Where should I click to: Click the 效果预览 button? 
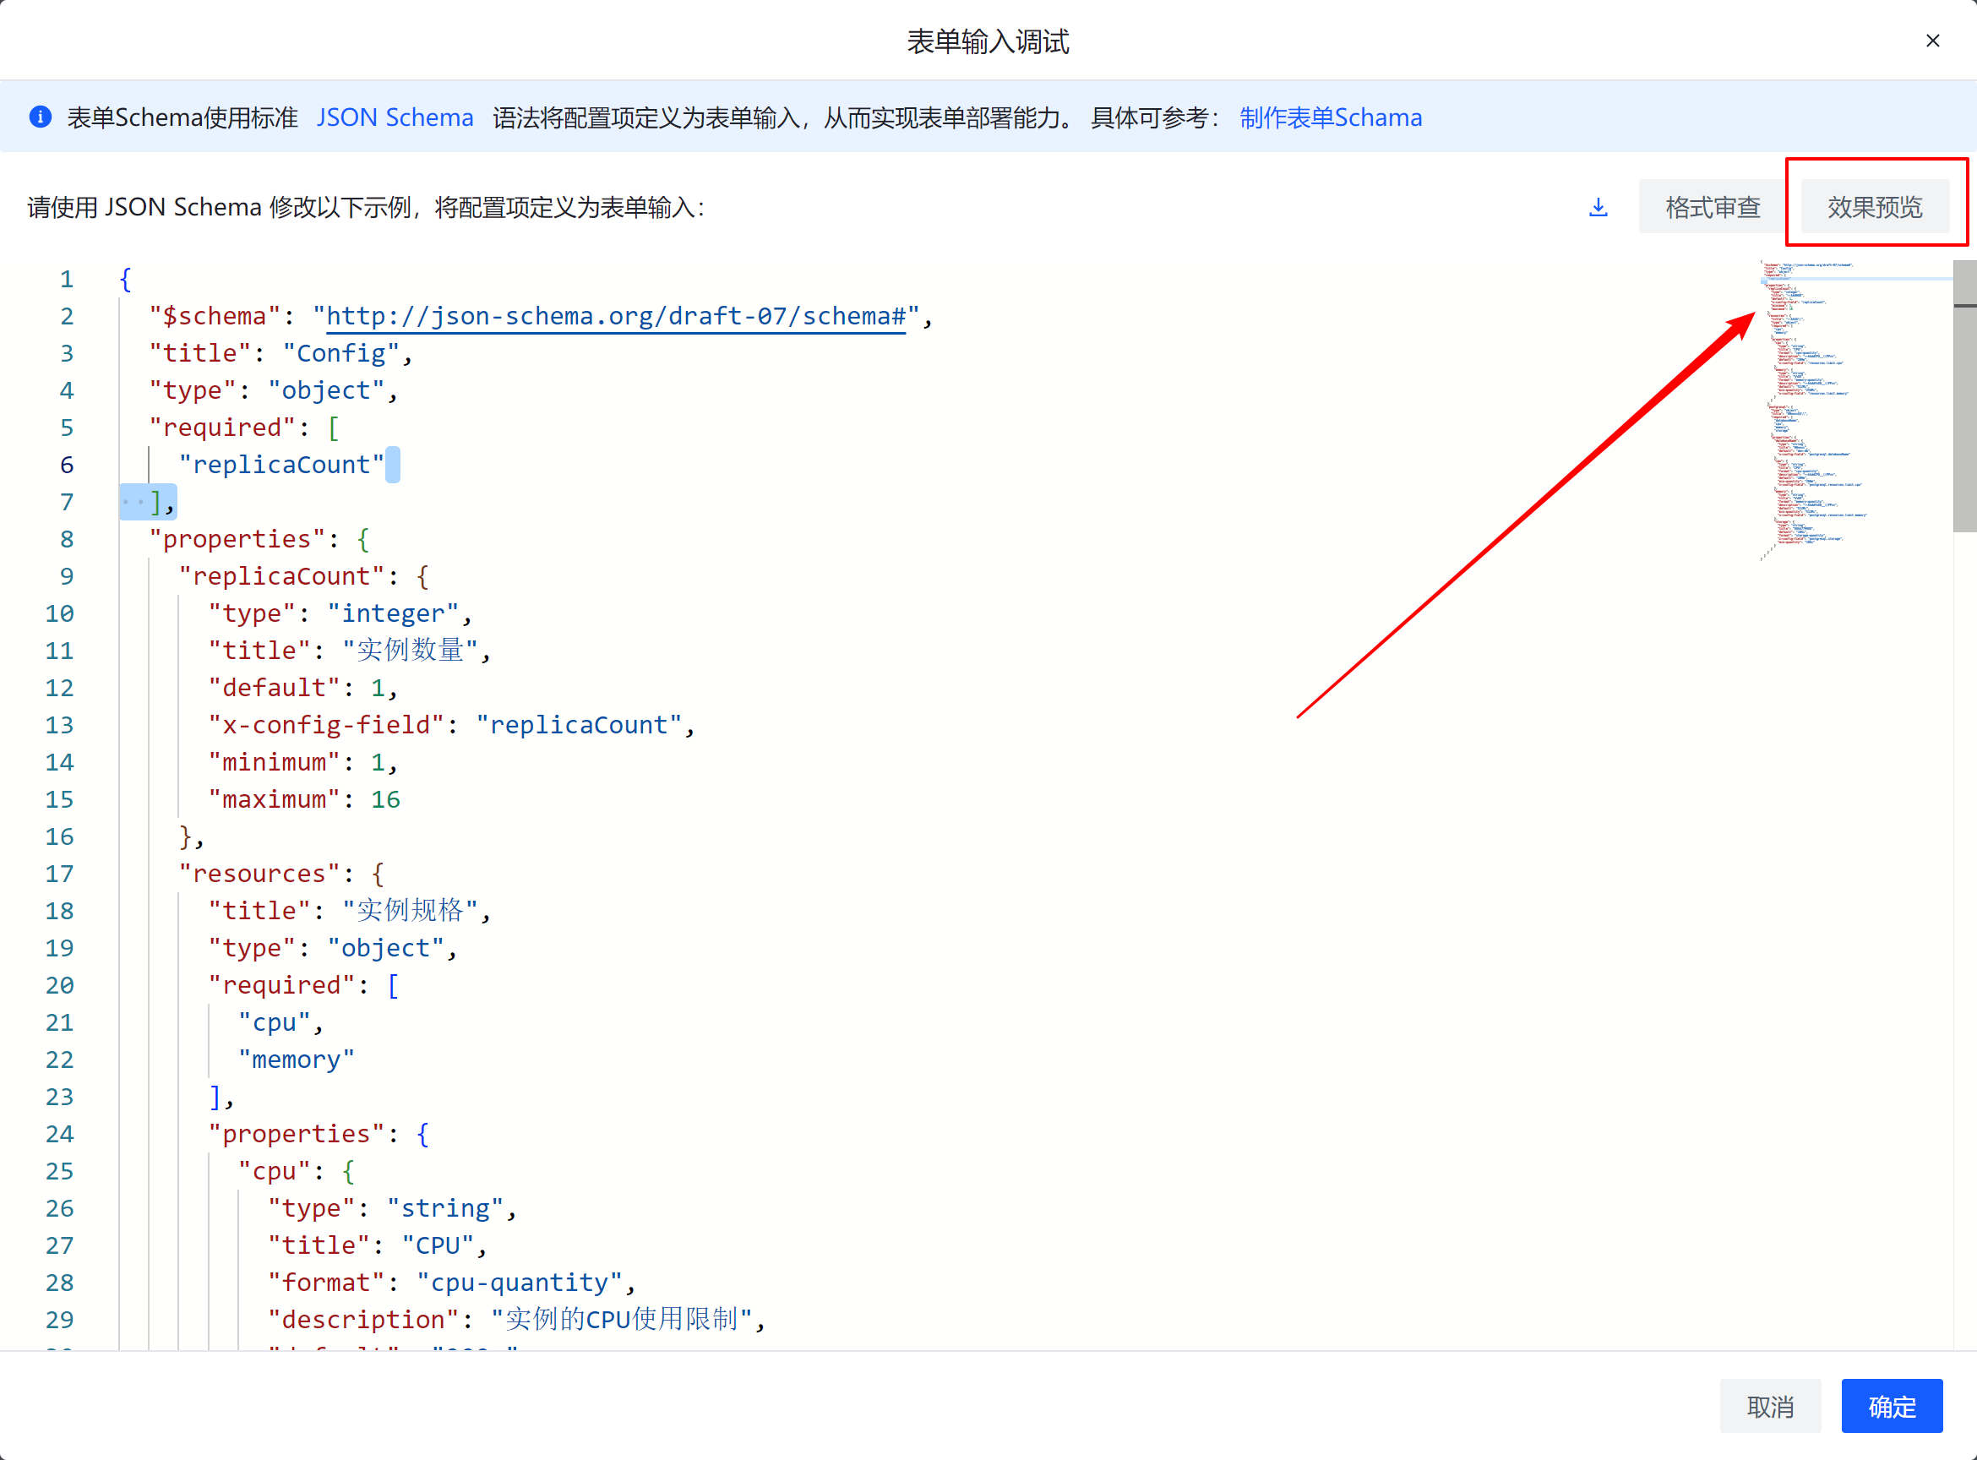(x=1875, y=208)
